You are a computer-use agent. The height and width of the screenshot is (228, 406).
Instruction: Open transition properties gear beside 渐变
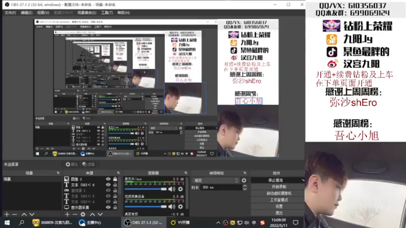pyautogui.click(x=244, y=180)
